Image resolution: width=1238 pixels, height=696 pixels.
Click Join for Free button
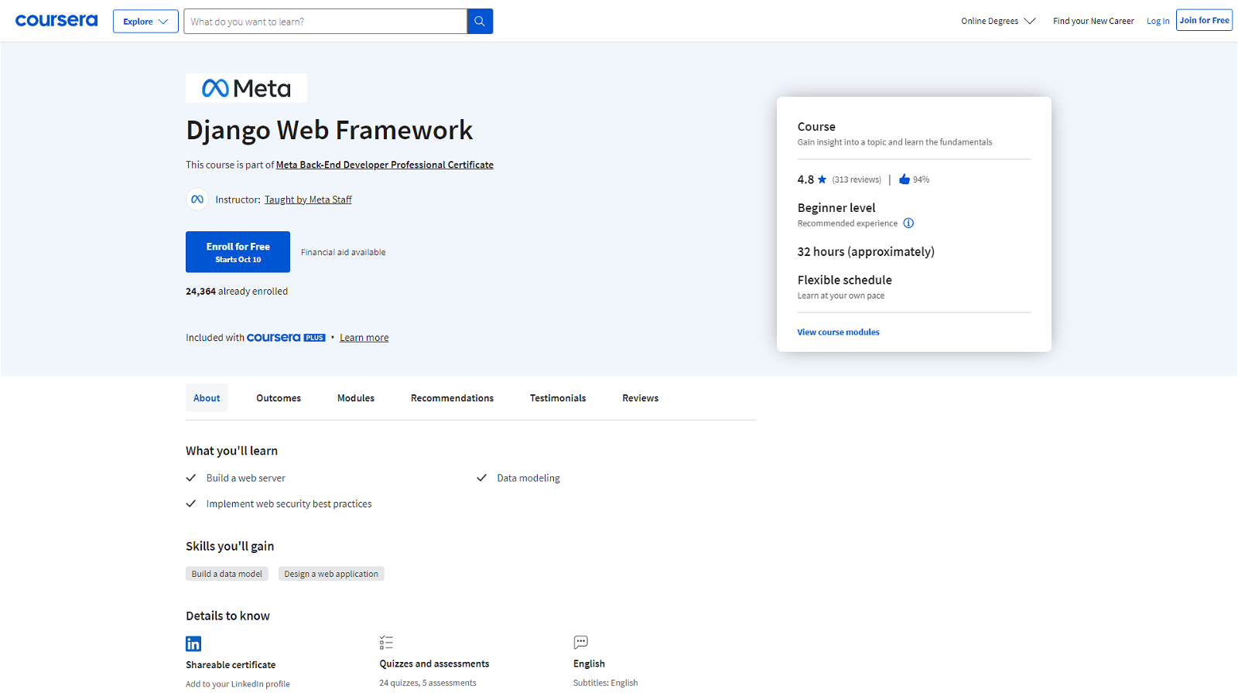pyautogui.click(x=1204, y=20)
